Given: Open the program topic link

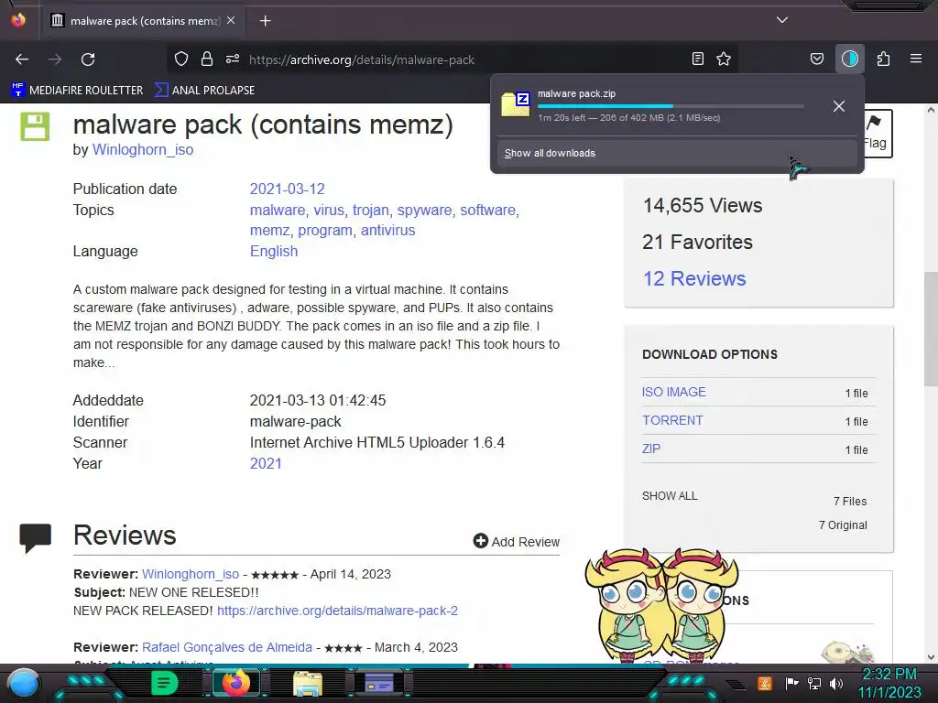Looking at the screenshot, I should click(325, 230).
